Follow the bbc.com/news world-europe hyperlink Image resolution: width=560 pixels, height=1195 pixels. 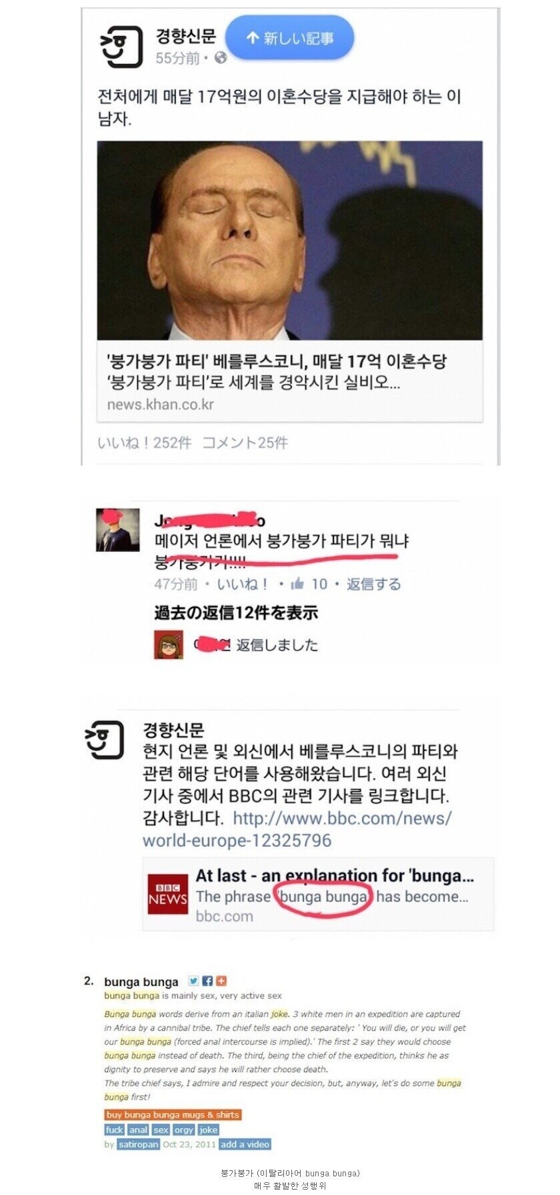(x=297, y=829)
